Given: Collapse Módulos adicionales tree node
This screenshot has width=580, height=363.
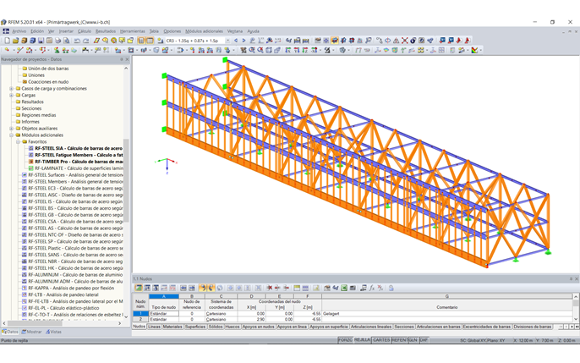Looking at the screenshot, I should (x=12, y=135).
